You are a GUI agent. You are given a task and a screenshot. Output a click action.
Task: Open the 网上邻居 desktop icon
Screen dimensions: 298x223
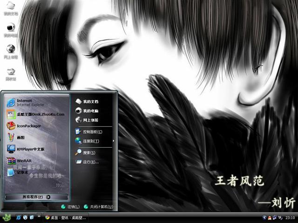pos(11,52)
